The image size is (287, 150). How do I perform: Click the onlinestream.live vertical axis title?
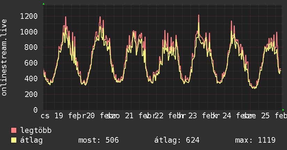4,58
